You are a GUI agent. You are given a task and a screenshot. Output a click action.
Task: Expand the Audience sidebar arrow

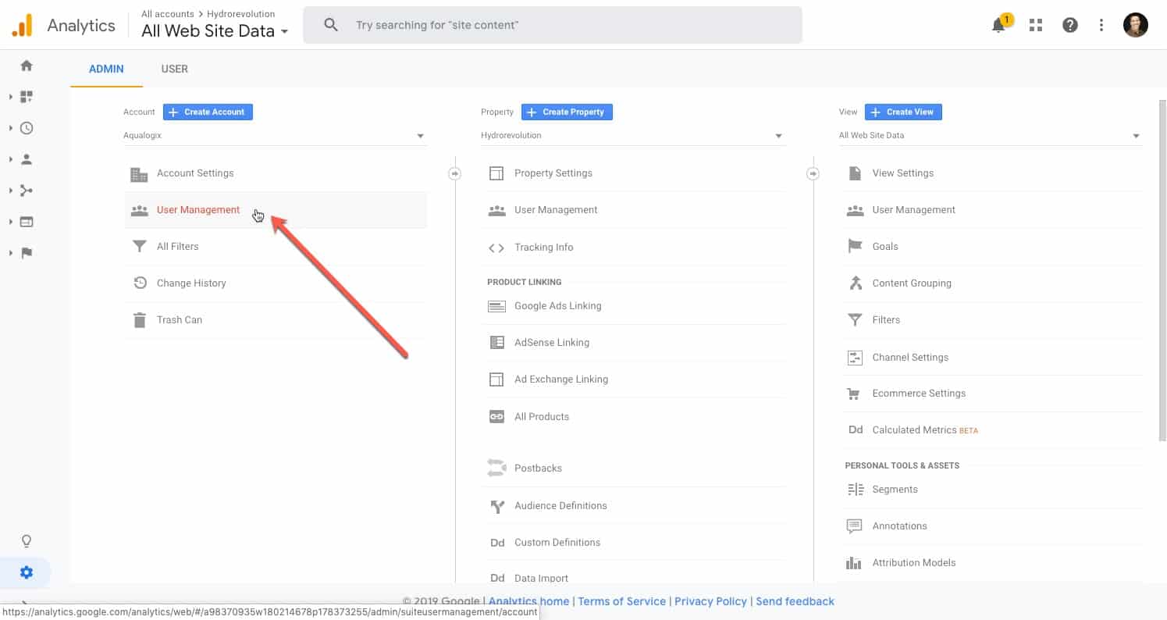[11, 159]
